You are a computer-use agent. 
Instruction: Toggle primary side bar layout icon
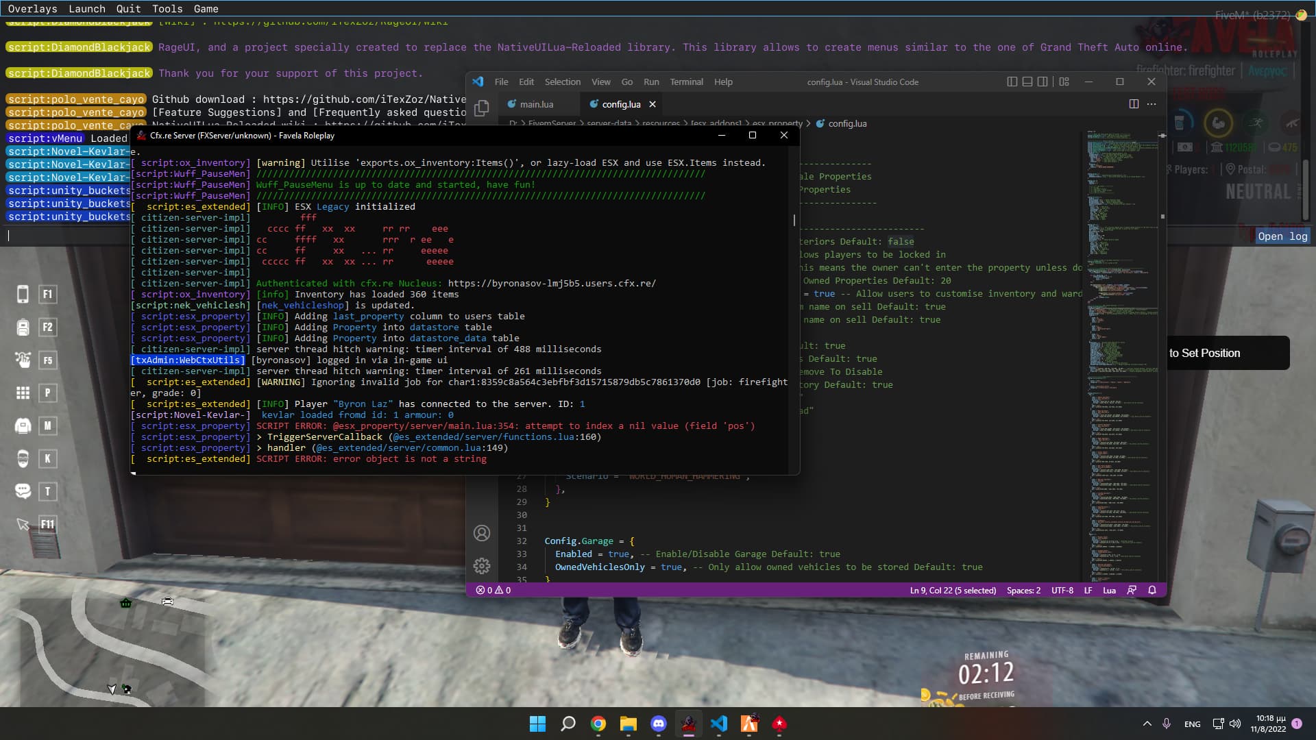click(x=1012, y=82)
